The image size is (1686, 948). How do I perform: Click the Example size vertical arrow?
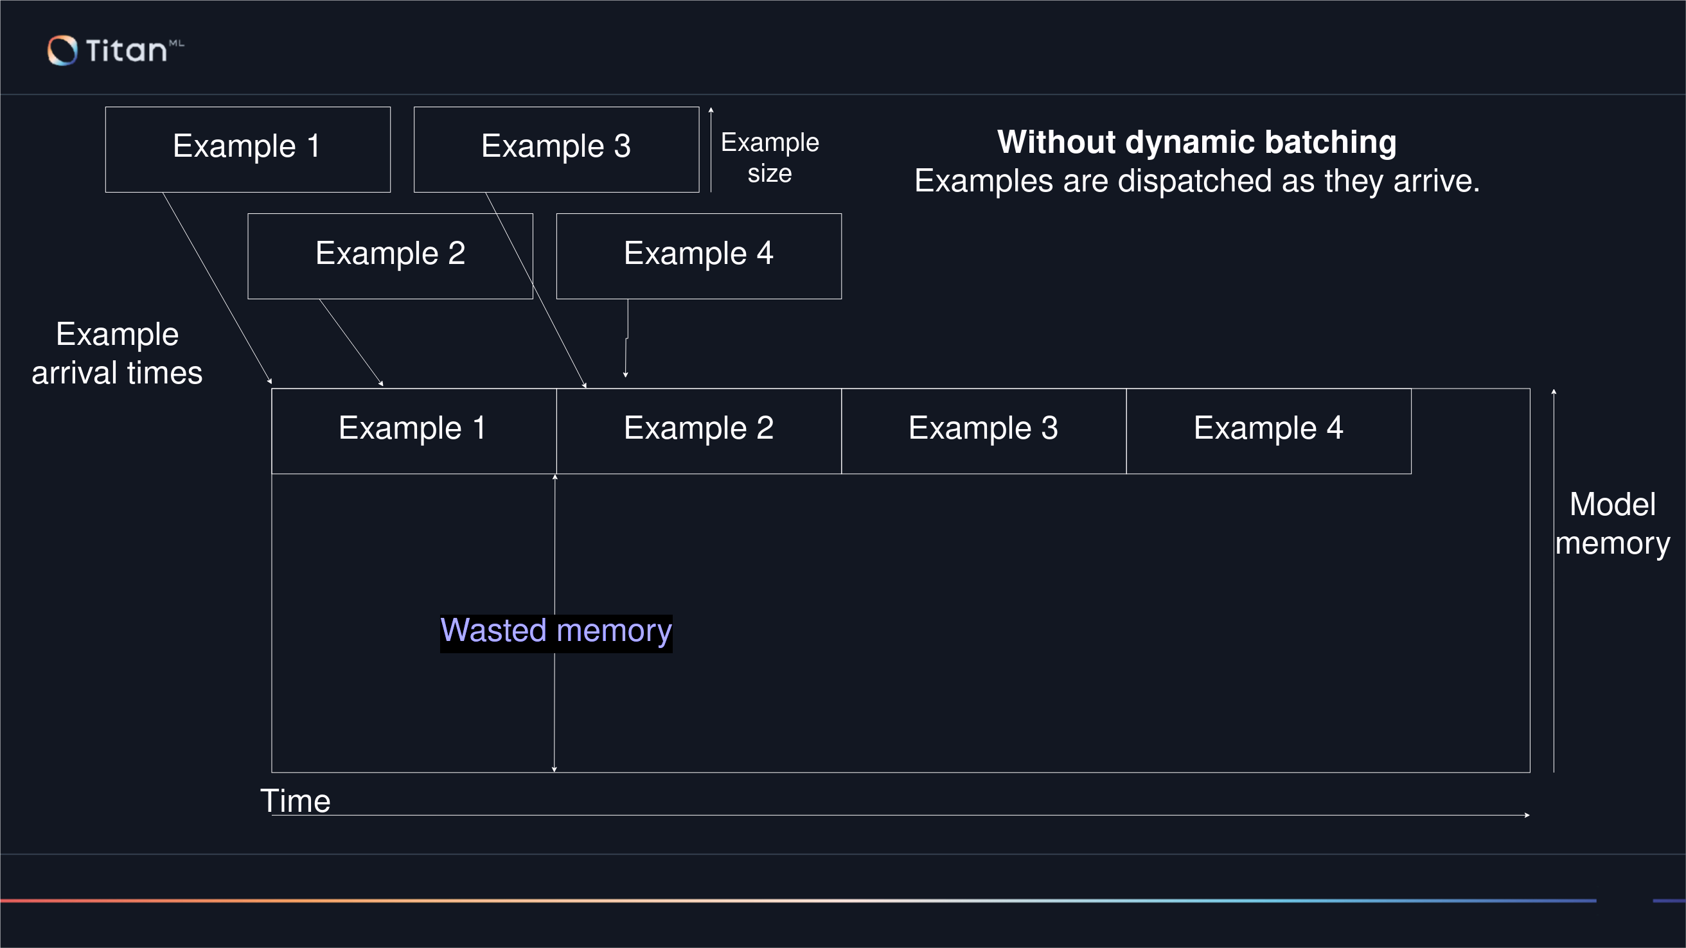tap(711, 149)
